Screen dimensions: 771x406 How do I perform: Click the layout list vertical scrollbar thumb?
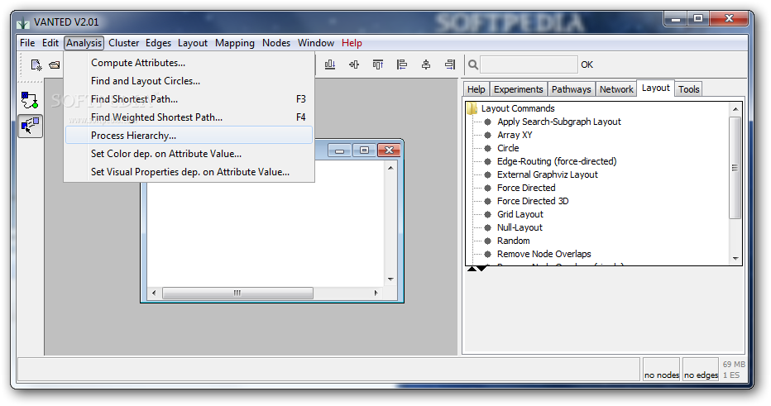[x=735, y=168]
